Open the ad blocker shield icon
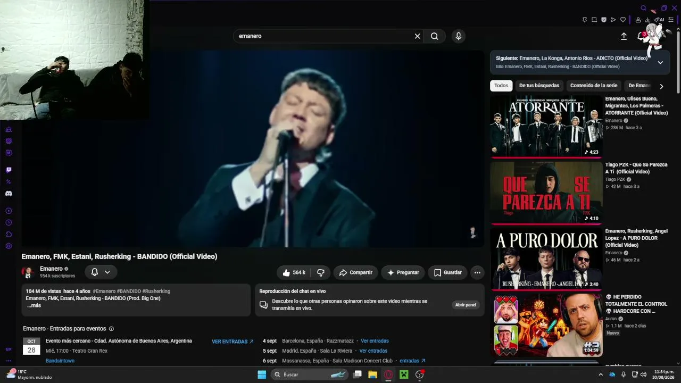This screenshot has width=681, height=383. (604, 20)
